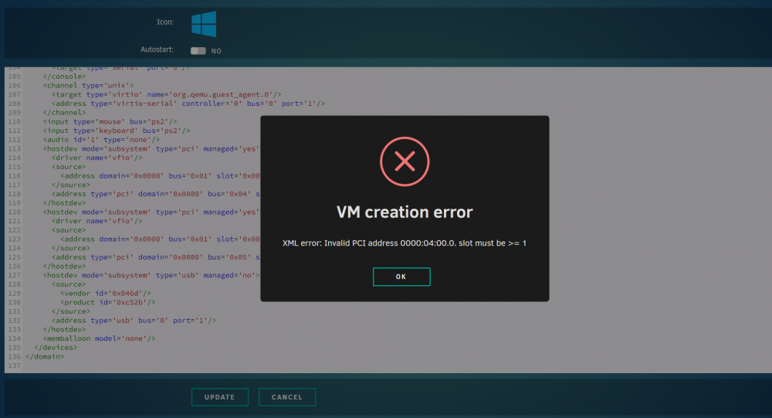This screenshot has height=418, width=772.
Task: Click the product id='0xc52b' line
Action: pos(108,302)
